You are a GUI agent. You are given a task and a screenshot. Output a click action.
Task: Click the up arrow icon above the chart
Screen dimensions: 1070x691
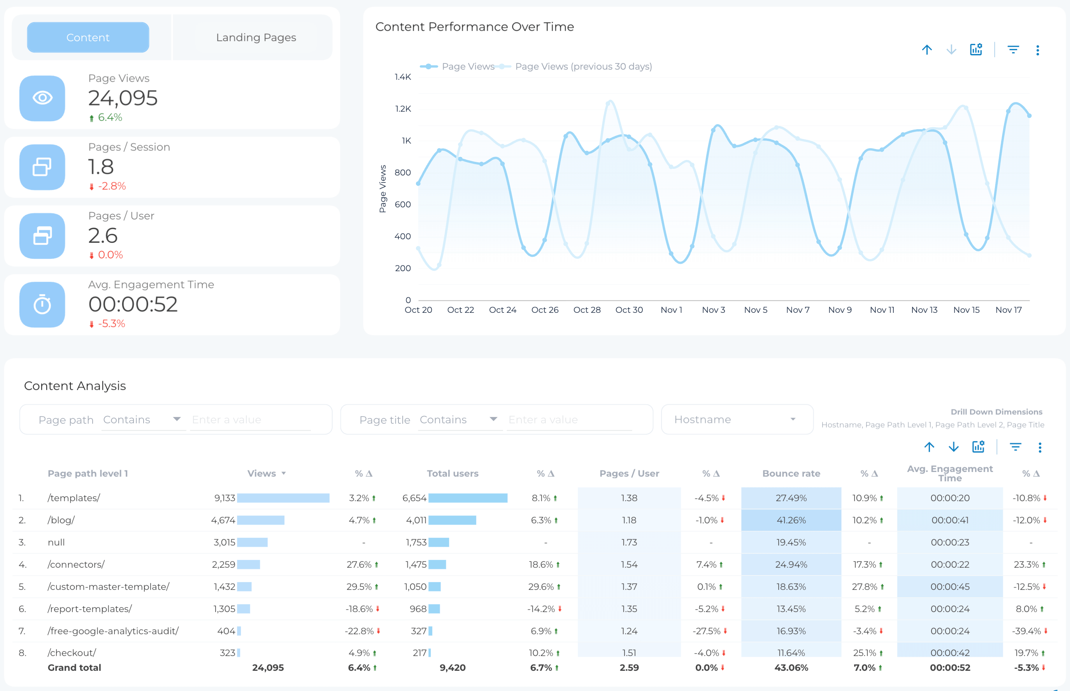pyautogui.click(x=927, y=50)
